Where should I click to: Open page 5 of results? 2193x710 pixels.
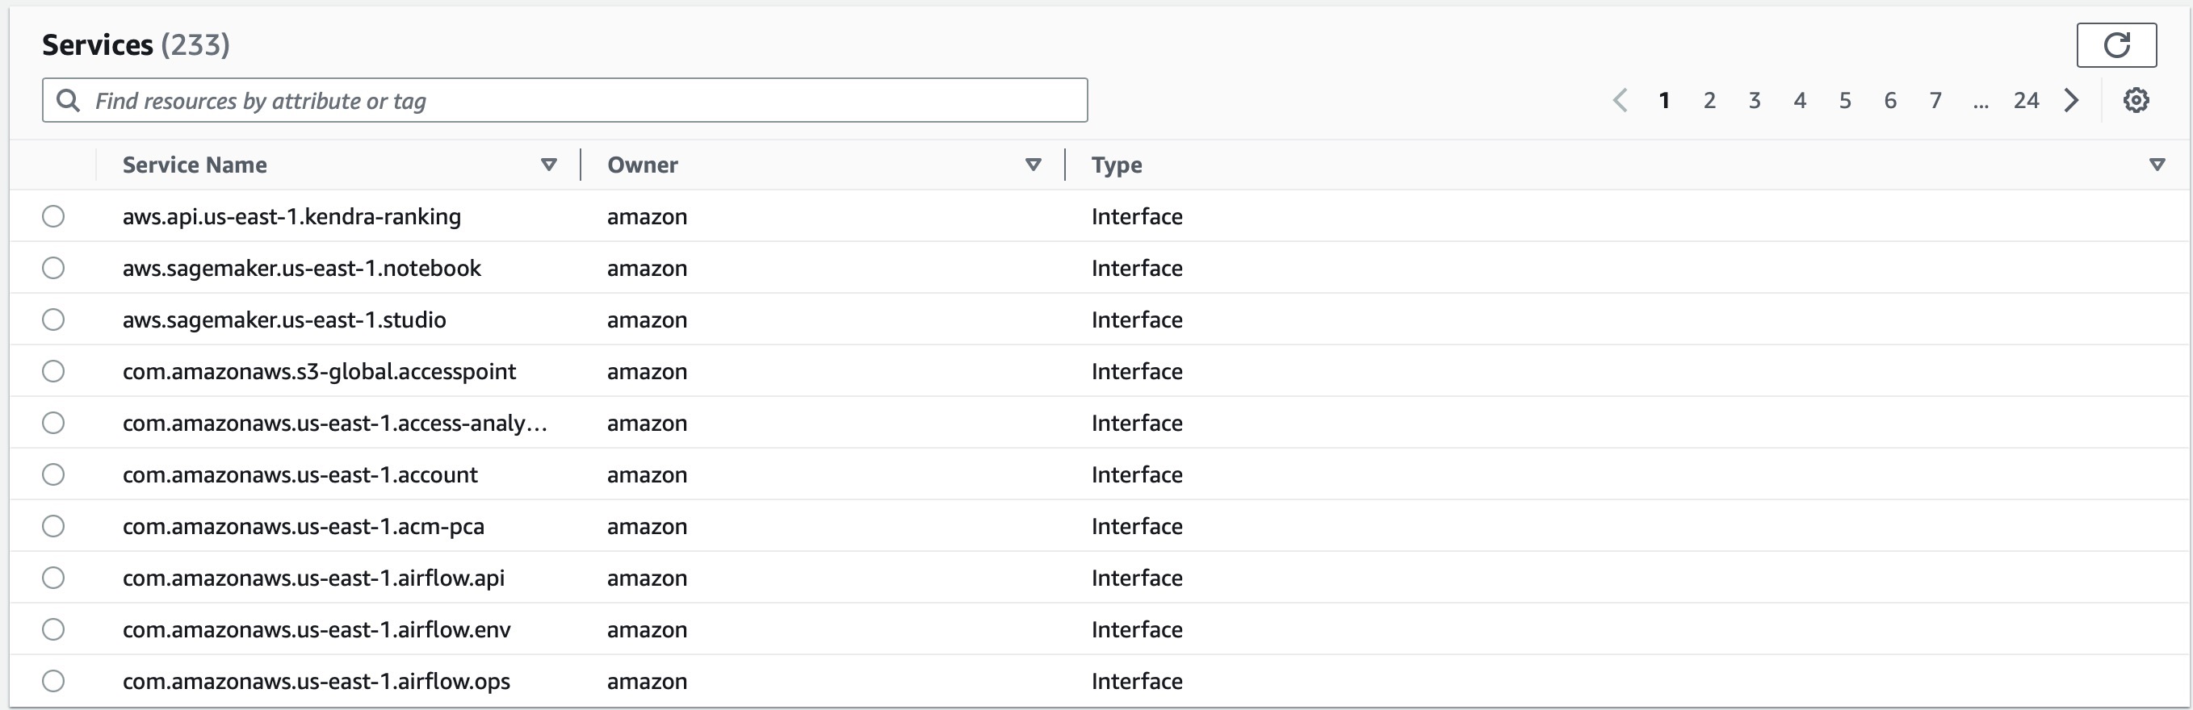(1844, 100)
